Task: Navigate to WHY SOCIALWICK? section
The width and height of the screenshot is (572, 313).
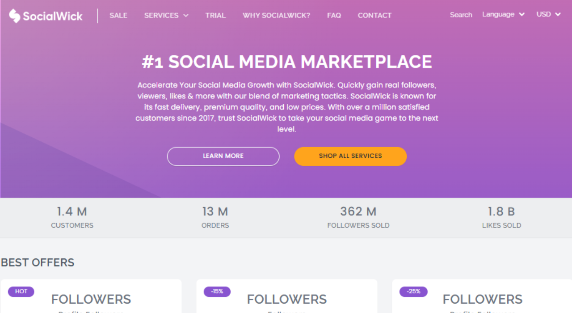Action: point(276,15)
